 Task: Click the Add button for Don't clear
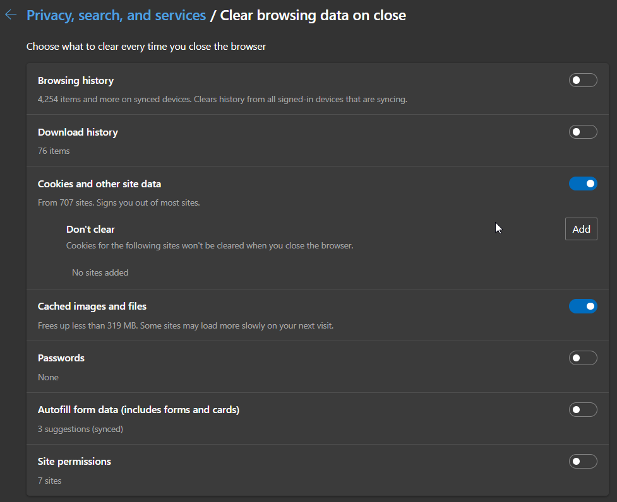(581, 229)
